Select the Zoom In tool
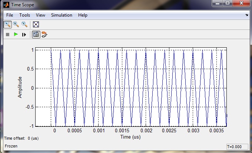 coord(7,24)
